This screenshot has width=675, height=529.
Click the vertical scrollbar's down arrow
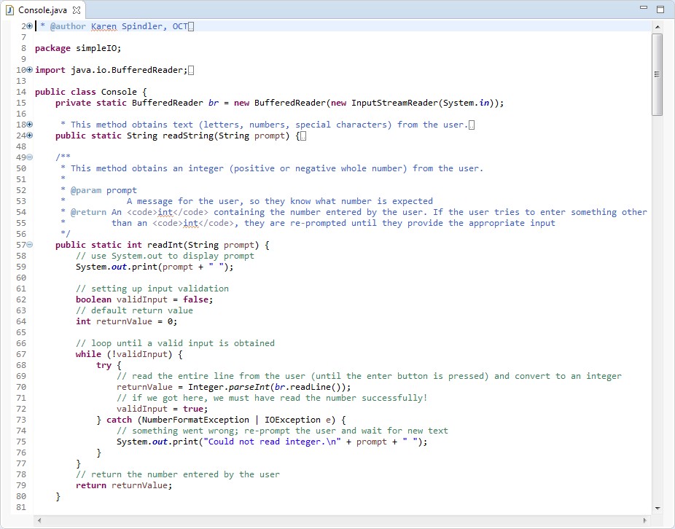point(658,507)
